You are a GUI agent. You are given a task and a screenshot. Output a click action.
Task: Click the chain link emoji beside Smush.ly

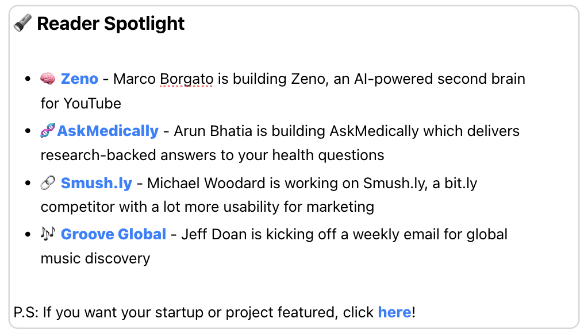click(48, 182)
